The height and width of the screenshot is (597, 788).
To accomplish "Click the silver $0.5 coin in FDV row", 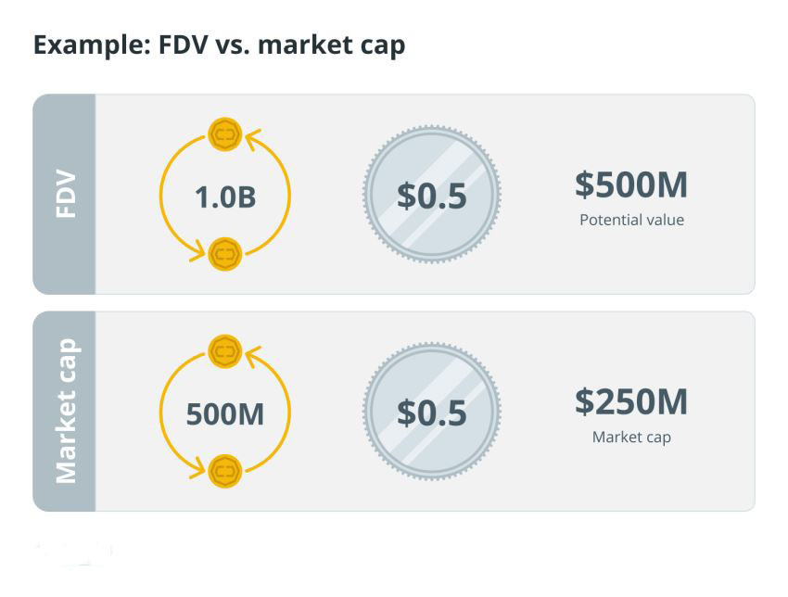I will coord(432,195).
